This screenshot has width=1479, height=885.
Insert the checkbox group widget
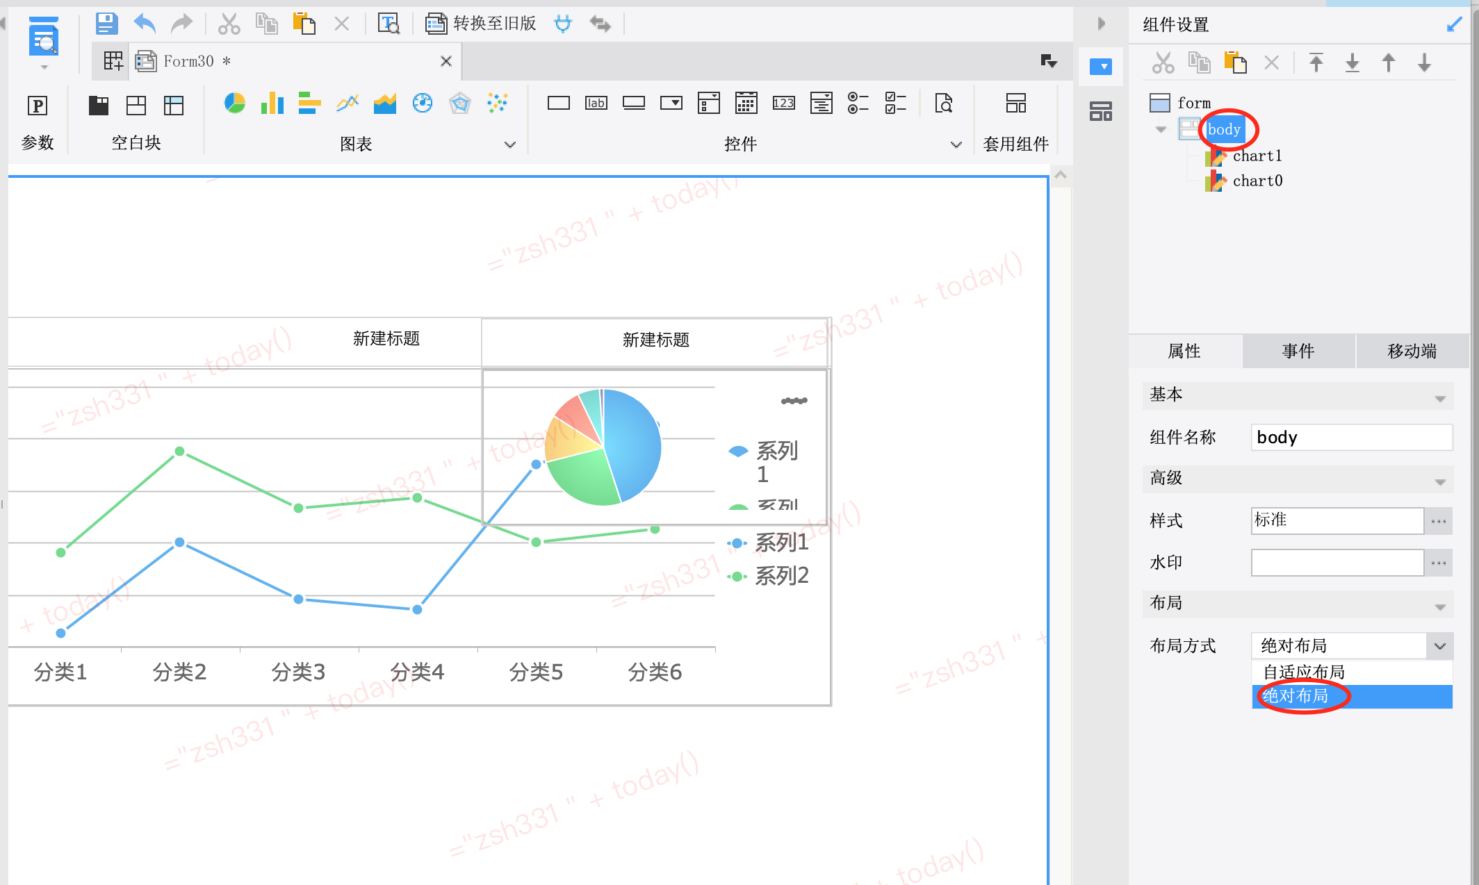[x=897, y=104]
